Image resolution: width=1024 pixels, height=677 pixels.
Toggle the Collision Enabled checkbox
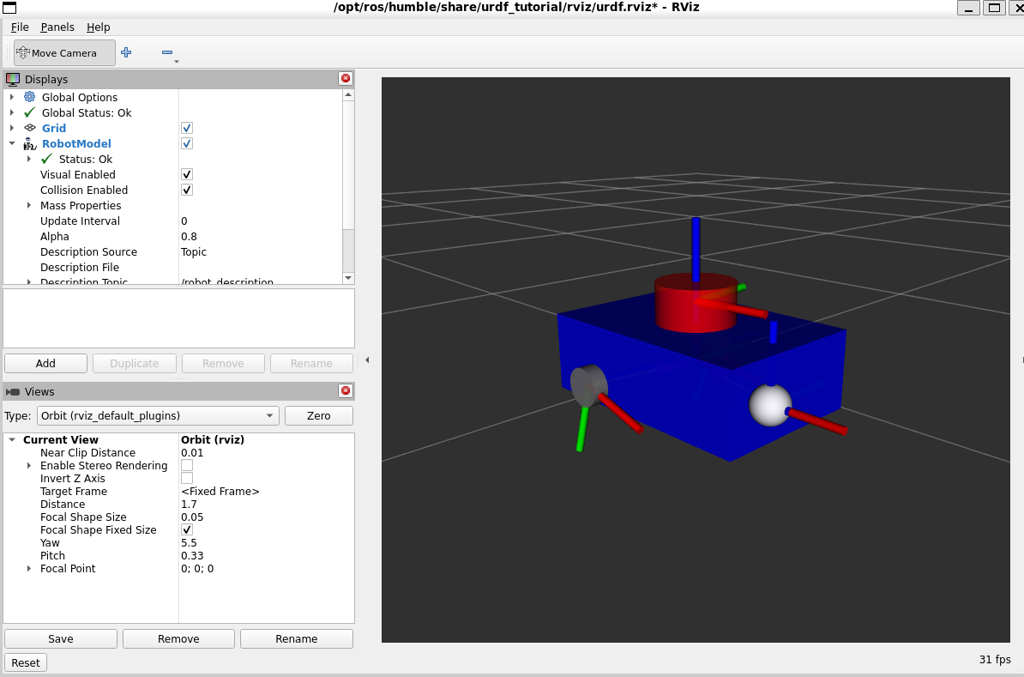tap(187, 190)
